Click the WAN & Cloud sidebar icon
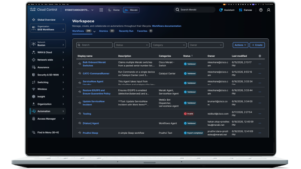301x169 pixels. click(x=34, y=52)
